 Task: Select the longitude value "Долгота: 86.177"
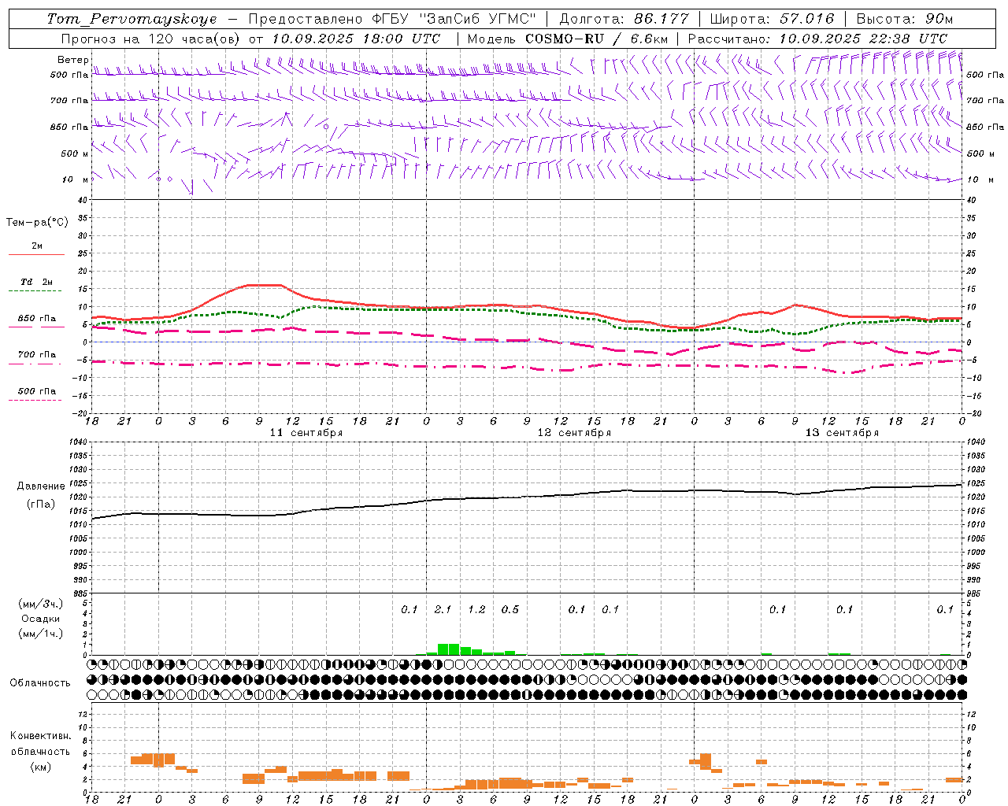pyautogui.click(x=624, y=19)
